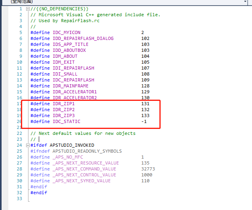Open the scope dropdown arrow at top

click(x=245, y=2)
